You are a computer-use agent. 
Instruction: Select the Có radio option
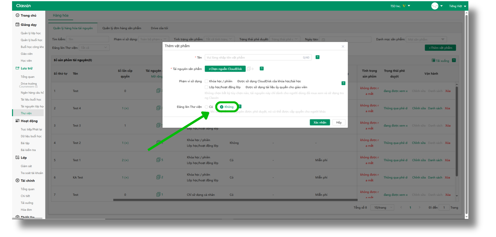pos(207,107)
